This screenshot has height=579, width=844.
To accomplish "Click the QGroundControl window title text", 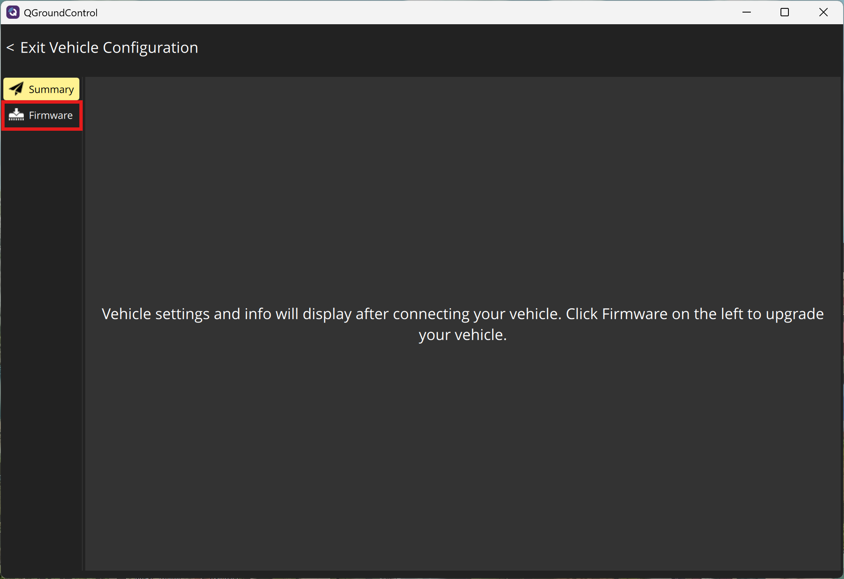I will pos(61,13).
